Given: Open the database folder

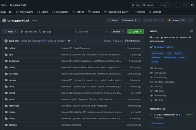Looking at the screenshot, I should pos(14,74).
